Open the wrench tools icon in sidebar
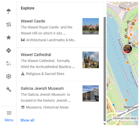This screenshot has width=139, height=127. [9, 89]
